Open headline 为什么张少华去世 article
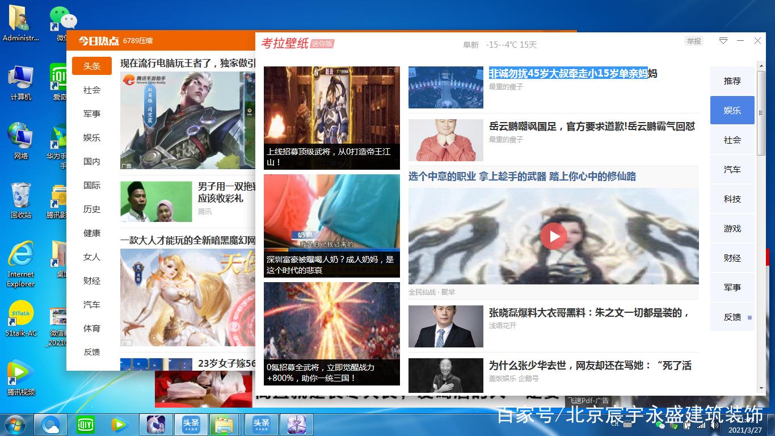The image size is (775, 436). (590, 365)
